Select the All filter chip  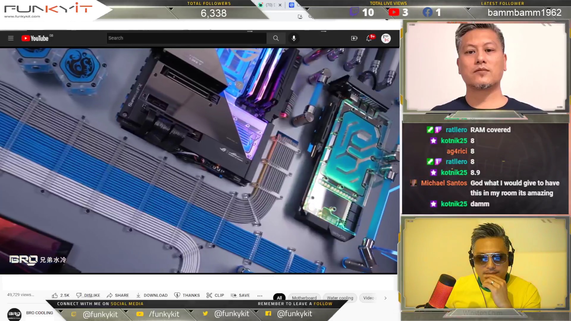279,298
